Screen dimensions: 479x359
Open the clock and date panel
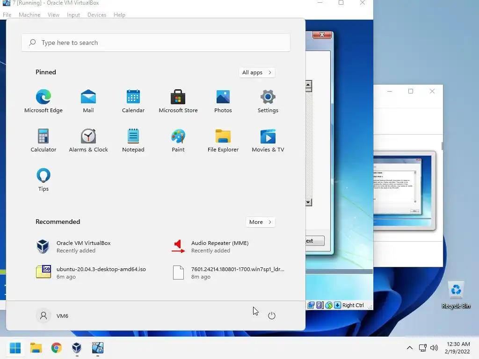point(457,348)
